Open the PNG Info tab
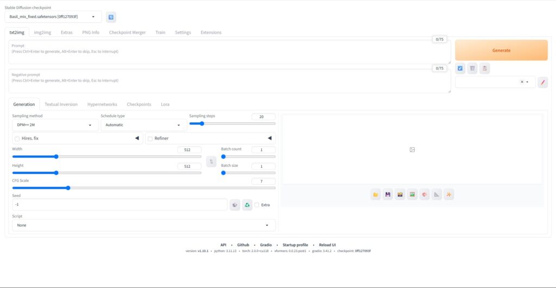556x288 pixels. point(91,32)
